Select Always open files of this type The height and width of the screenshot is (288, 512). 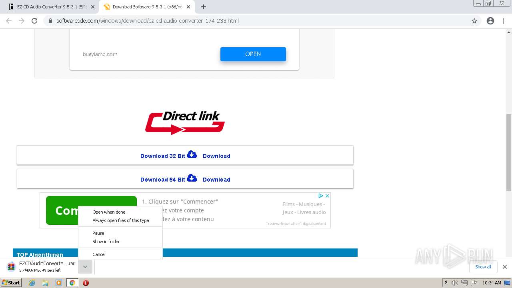click(x=120, y=220)
